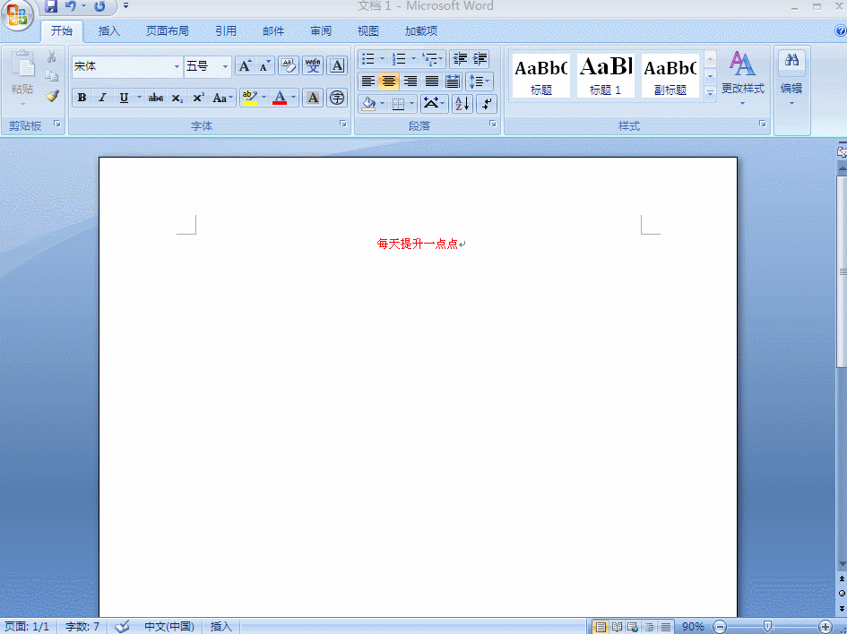
Task: Cut selection with the scissors icon
Action: tap(52, 56)
